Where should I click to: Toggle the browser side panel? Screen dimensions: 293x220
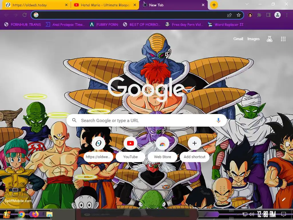pyautogui.click(x=268, y=15)
